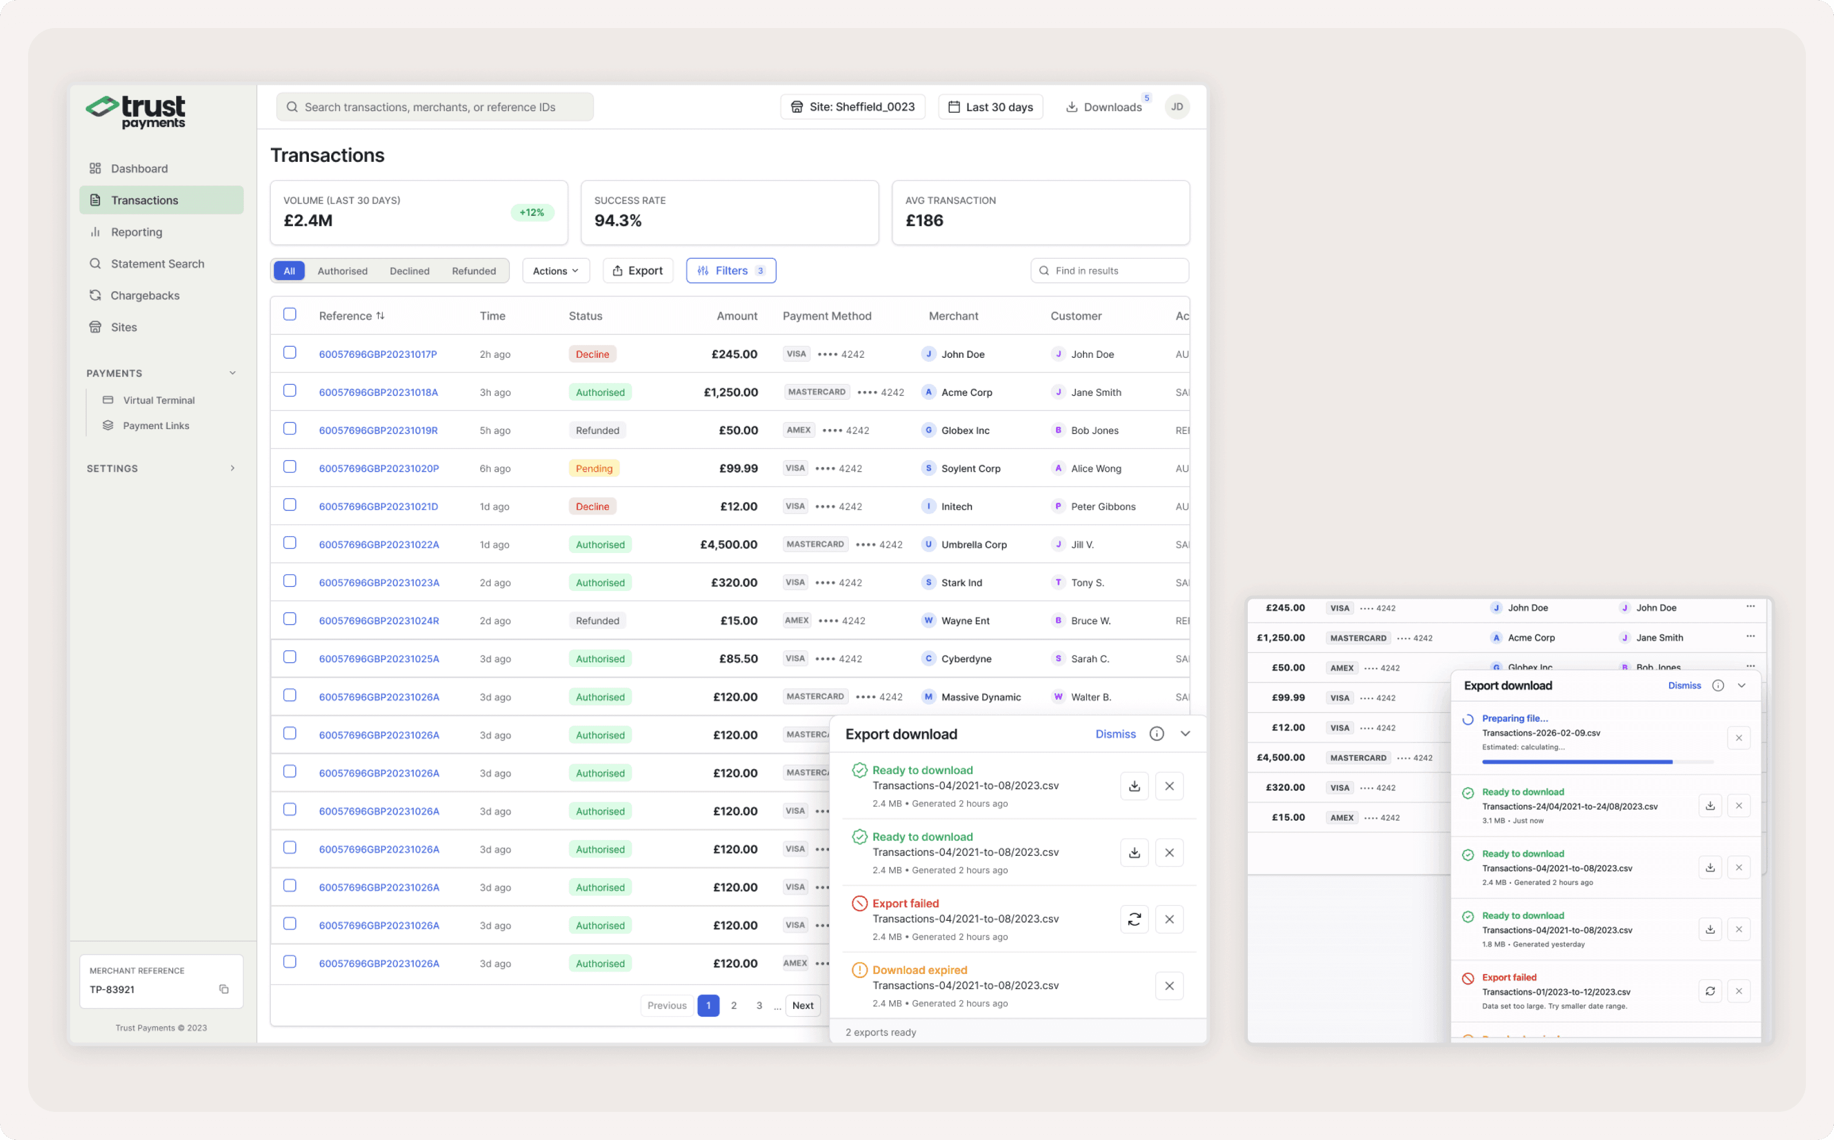Screen dimensions: 1834x1140
Task: Retry the failed export in main panel
Action: coord(1134,919)
